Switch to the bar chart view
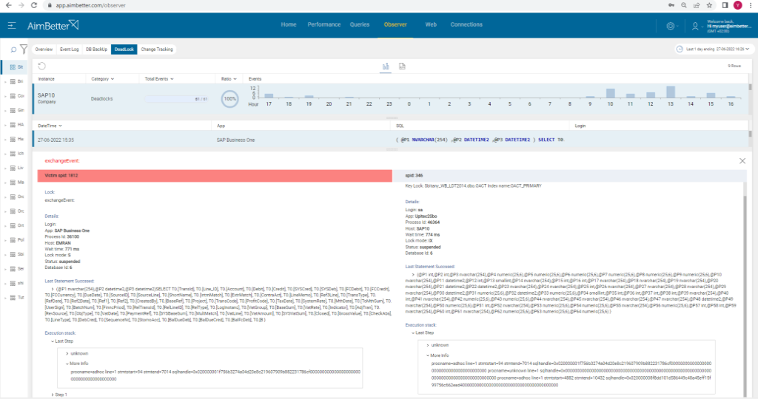This screenshot has width=758, height=399. pyautogui.click(x=386, y=66)
